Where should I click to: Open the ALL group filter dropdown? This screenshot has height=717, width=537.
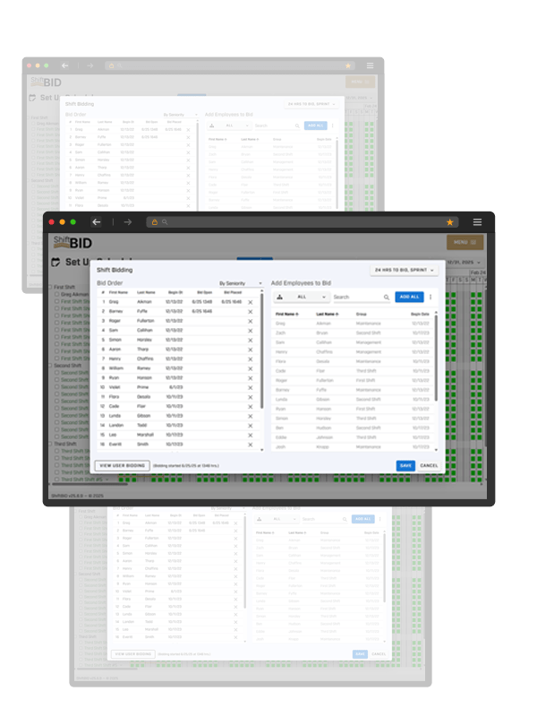pyautogui.click(x=302, y=298)
